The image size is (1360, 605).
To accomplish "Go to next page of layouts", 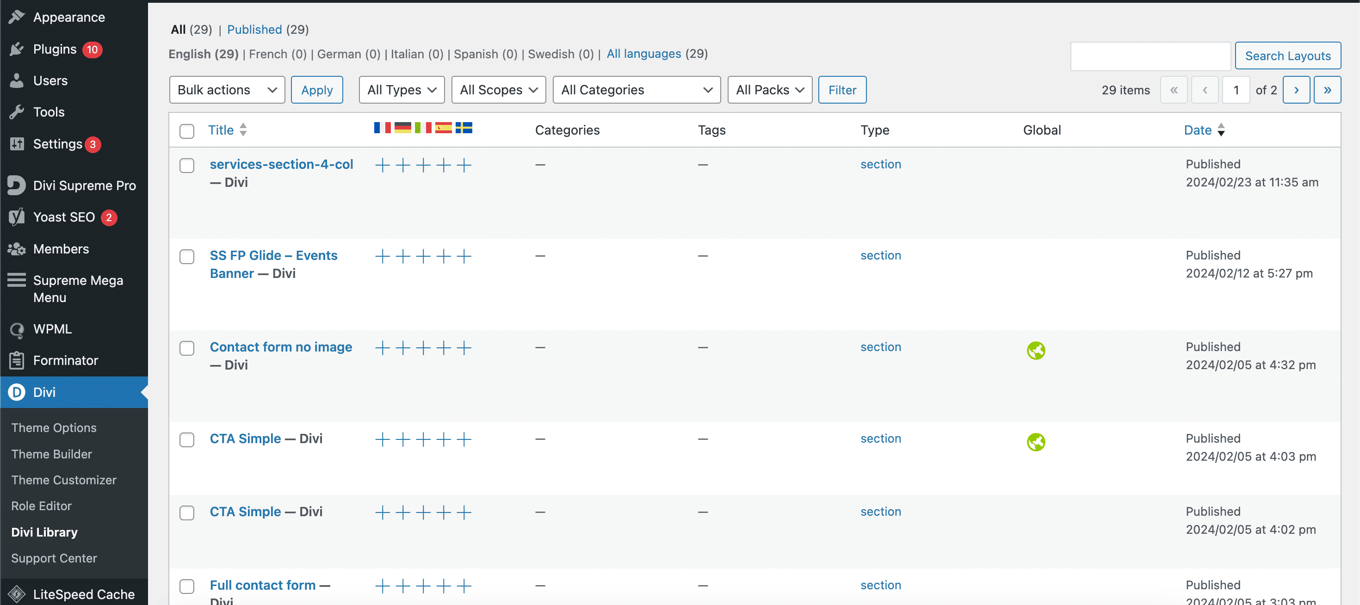I will pos(1296,90).
